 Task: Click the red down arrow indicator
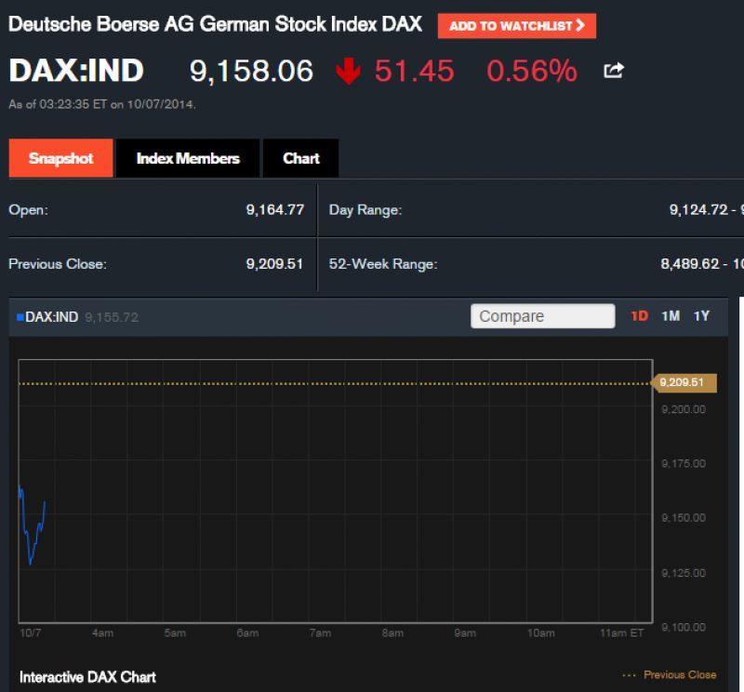coord(348,72)
